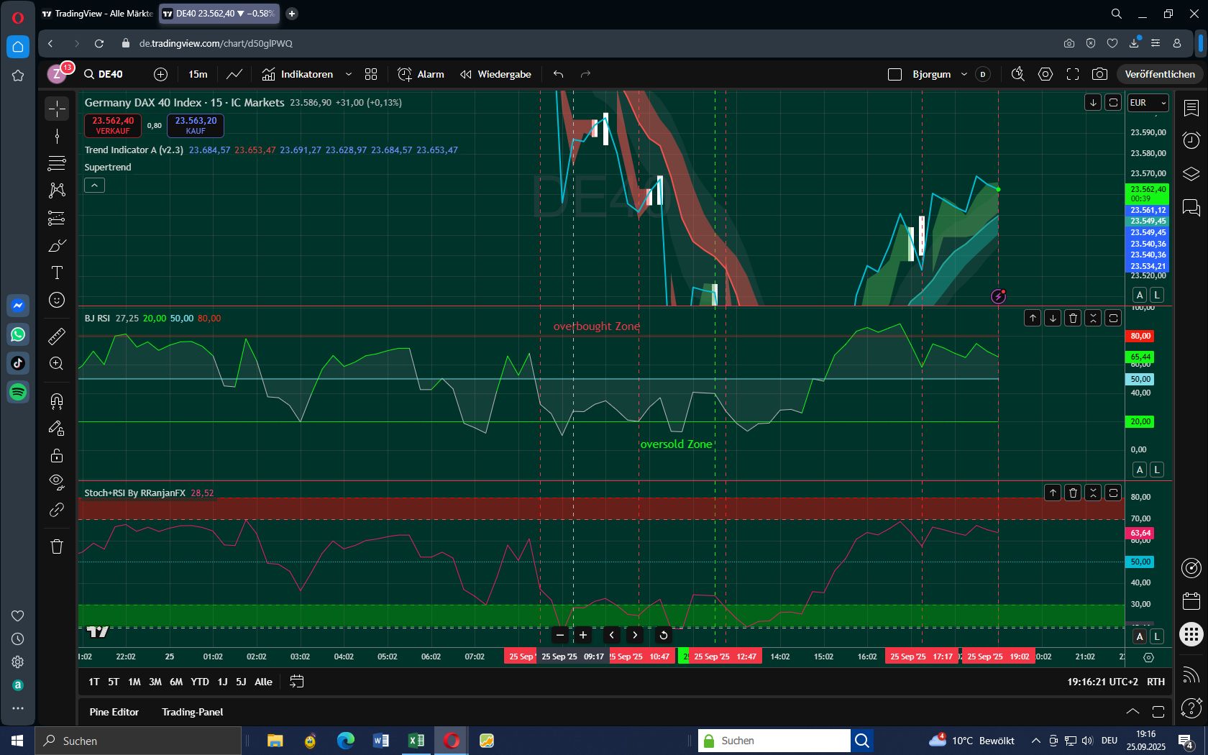This screenshot has height=755, width=1208.
Task: Start the Wiedergabe bar replay
Action: tap(495, 74)
